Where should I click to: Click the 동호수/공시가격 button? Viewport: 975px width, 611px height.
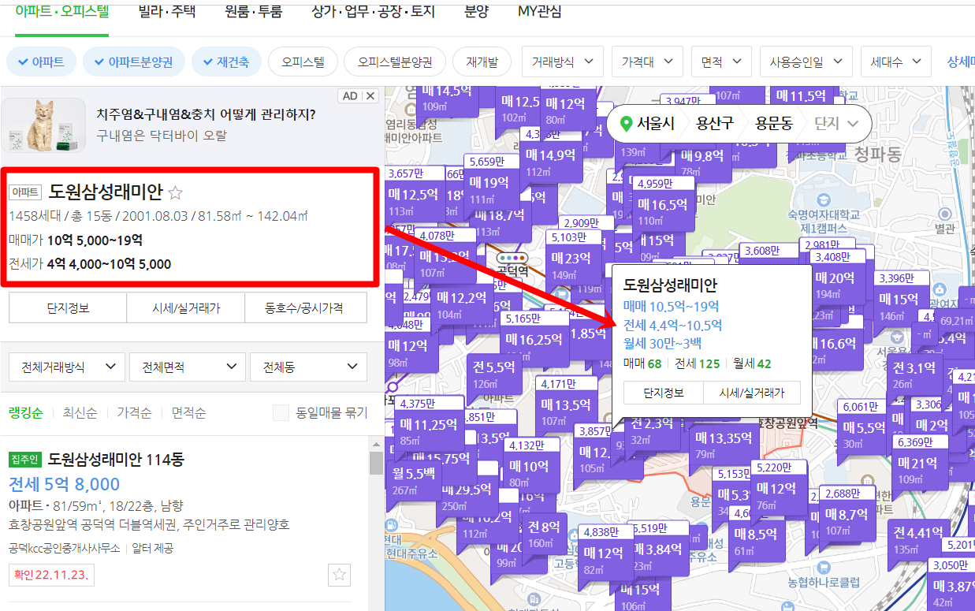[x=304, y=307]
